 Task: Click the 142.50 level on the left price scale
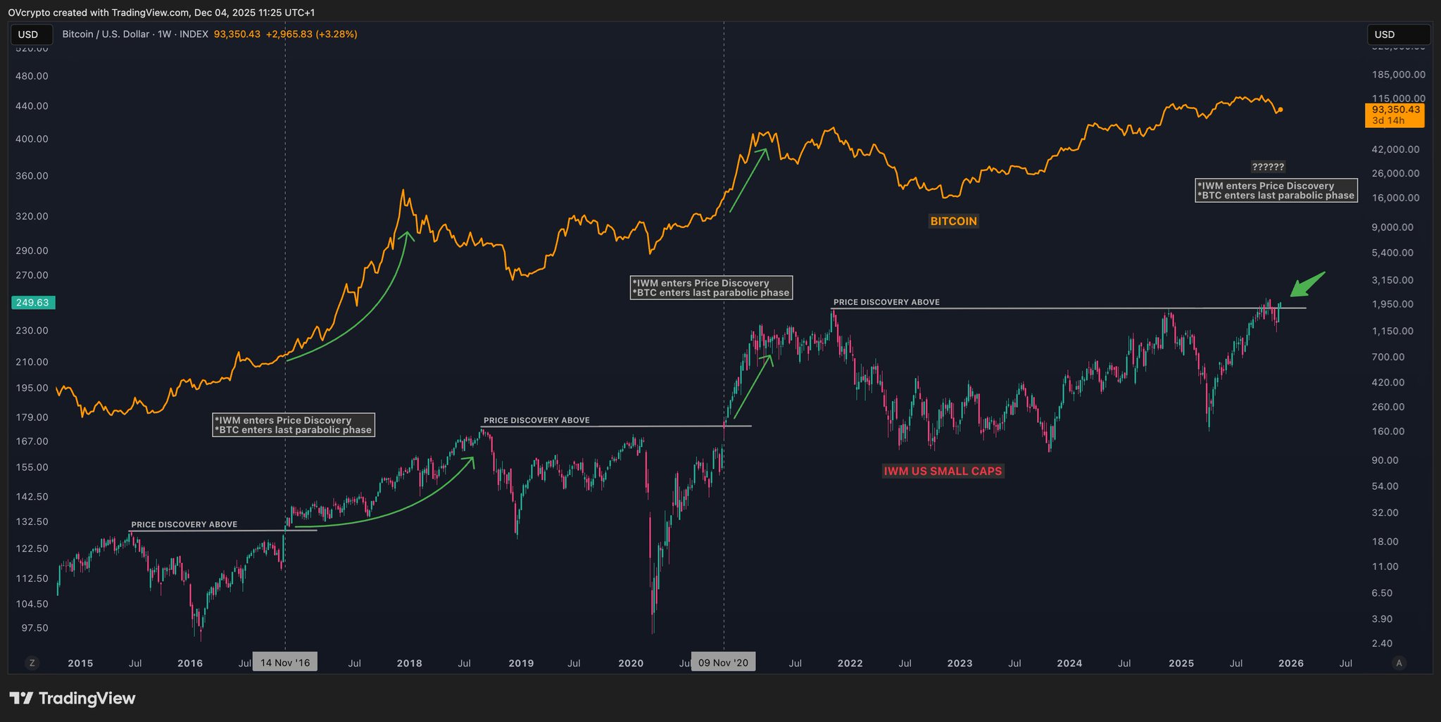point(33,496)
